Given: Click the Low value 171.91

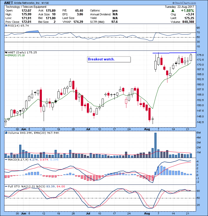Looking at the screenshot, I should pos(27,18).
